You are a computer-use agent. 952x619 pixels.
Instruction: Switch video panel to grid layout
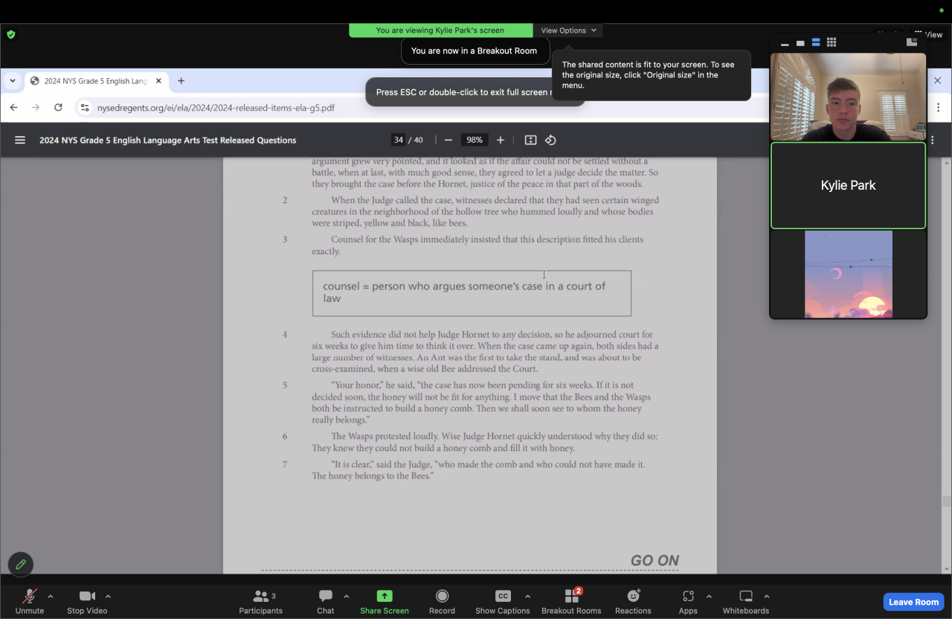tap(832, 43)
